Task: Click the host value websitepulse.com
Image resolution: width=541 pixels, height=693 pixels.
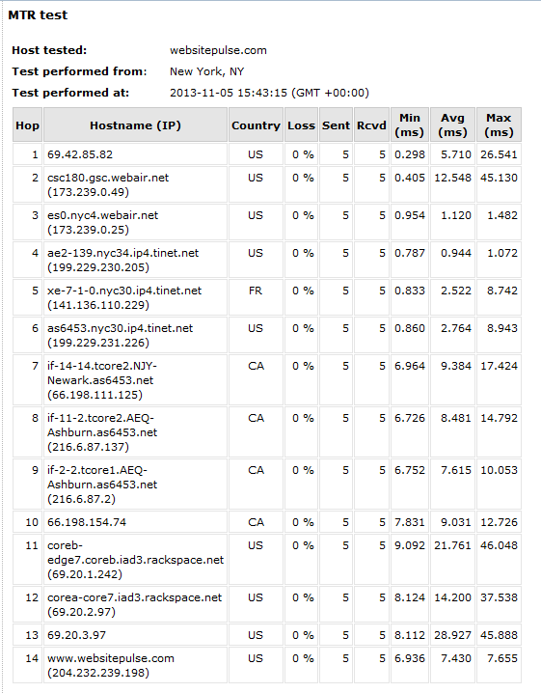Action: click(218, 50)
